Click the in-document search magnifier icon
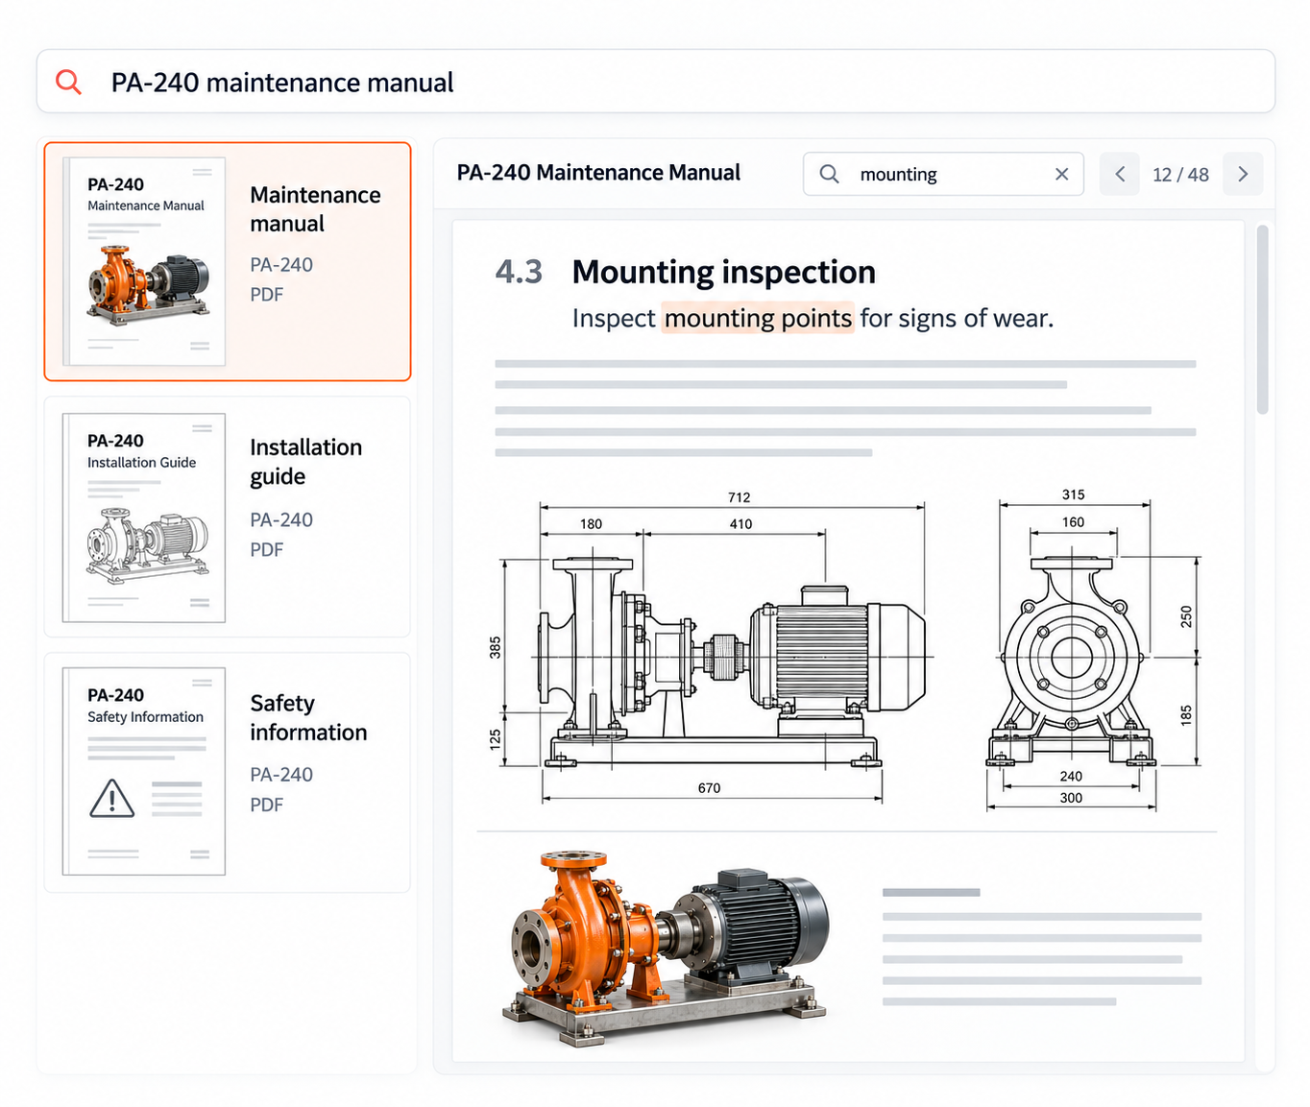The height and width of the screenshot is (1107, 1310). [829, 174]
